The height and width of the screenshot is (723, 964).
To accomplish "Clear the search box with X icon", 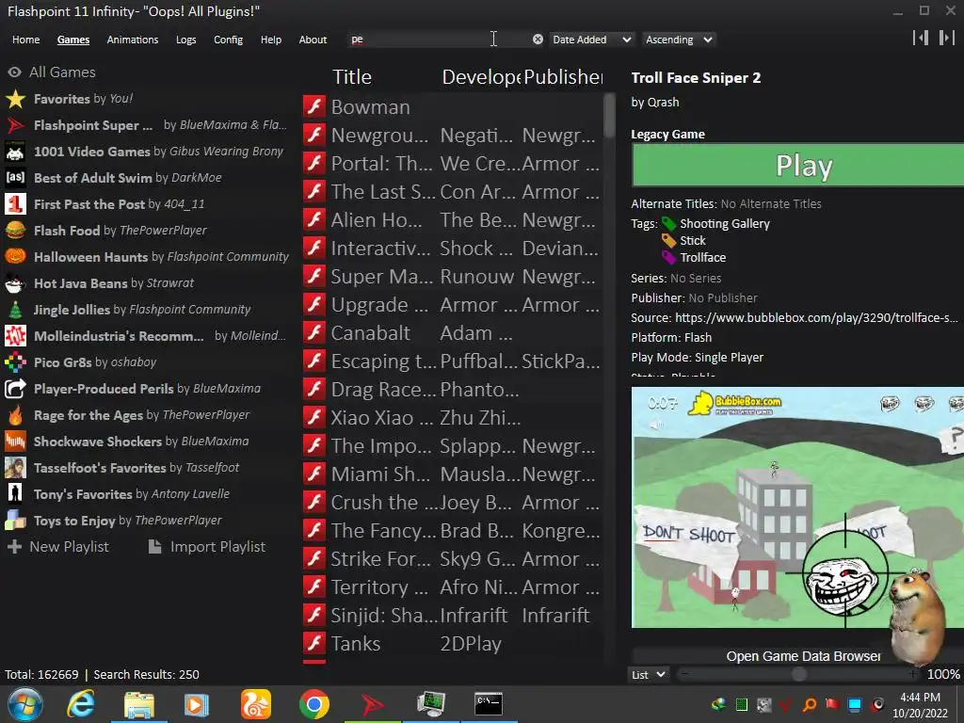I will [538, 40].
